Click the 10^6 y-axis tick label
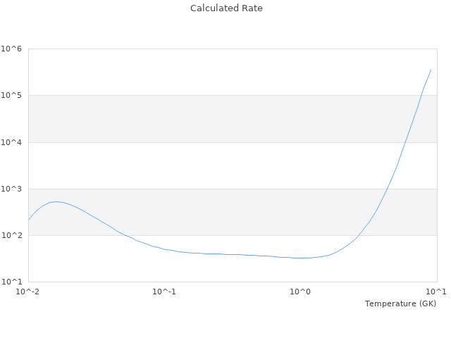This screenshot has height=338, width=451. pos(12,49)
